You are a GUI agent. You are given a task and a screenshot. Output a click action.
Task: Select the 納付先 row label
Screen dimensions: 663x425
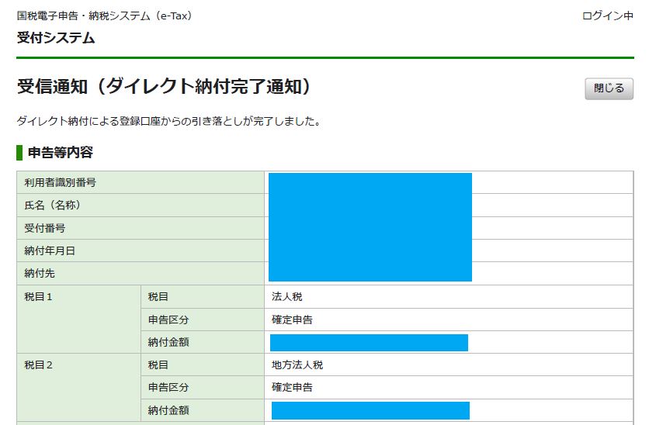tap(40, 274)
